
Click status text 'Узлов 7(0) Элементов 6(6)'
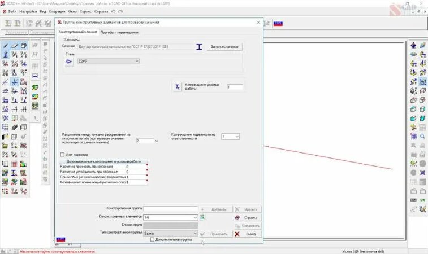tap(363, 251)
